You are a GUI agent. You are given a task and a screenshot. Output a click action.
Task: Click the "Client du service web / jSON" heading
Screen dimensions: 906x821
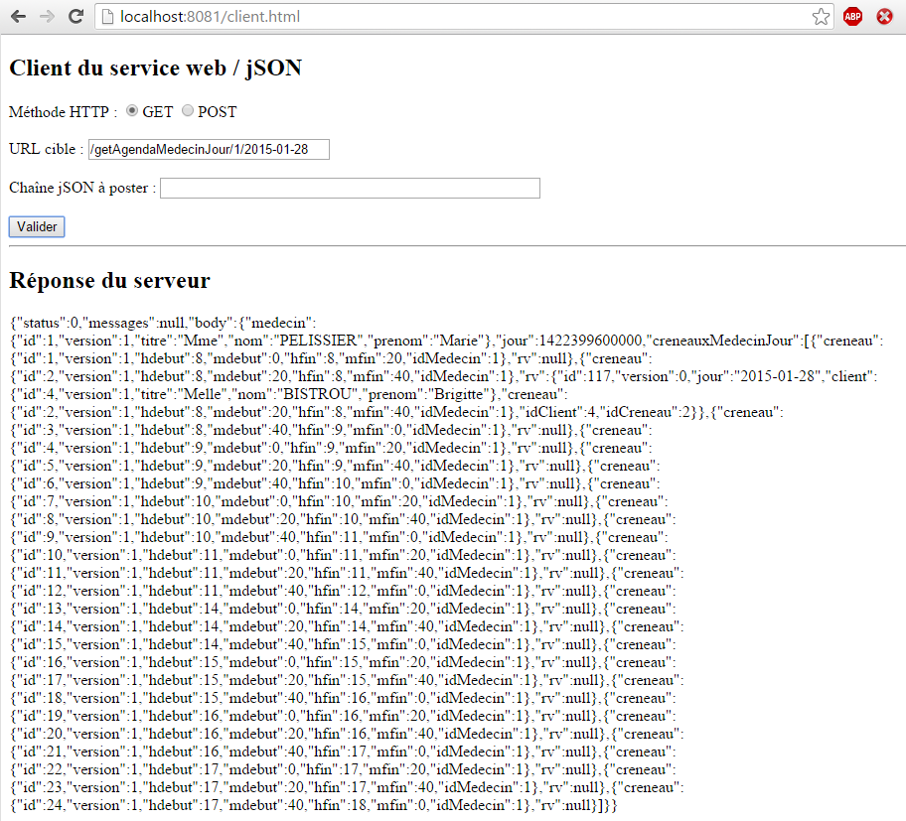coord(155,68)
